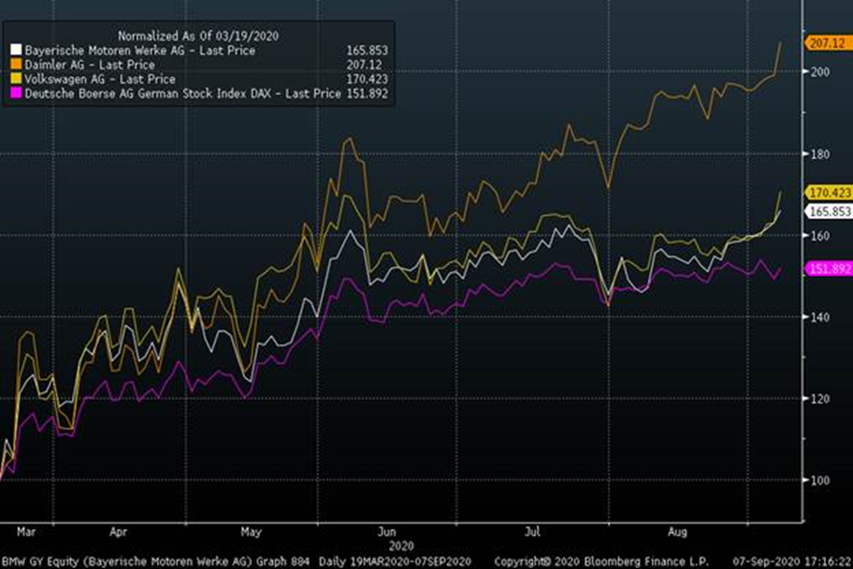Click the Bloomberg Finance L.P. copyright text
Image resolution: width=853 pixels, height=569 pixels.
tap(600, 562)
